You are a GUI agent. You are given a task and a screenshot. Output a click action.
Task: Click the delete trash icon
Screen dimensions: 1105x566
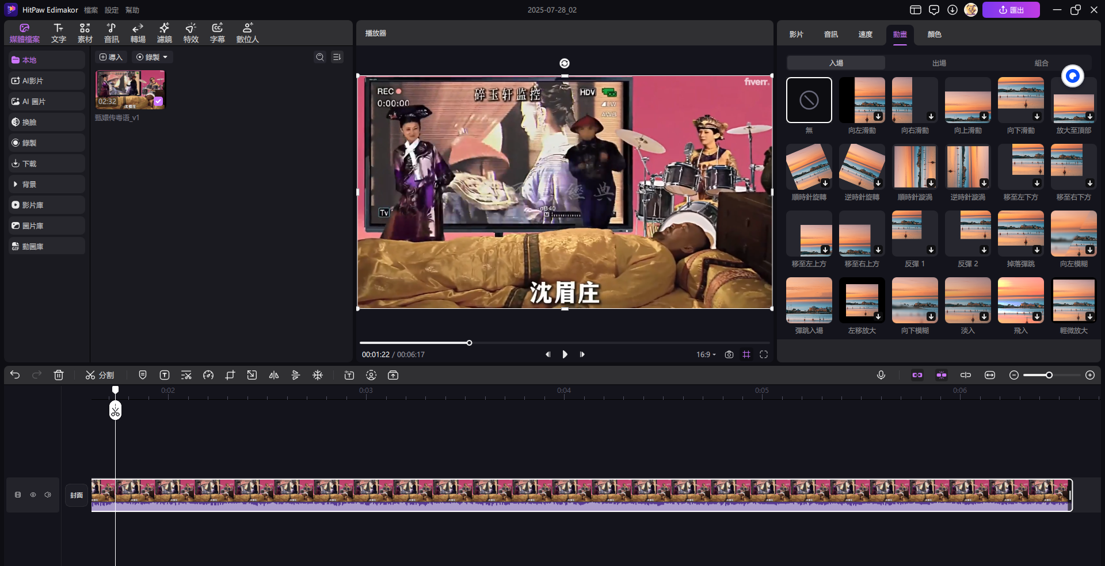59,375
